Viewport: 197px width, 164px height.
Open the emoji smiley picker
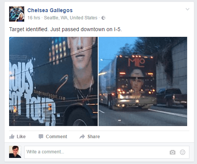pos(183,152)
